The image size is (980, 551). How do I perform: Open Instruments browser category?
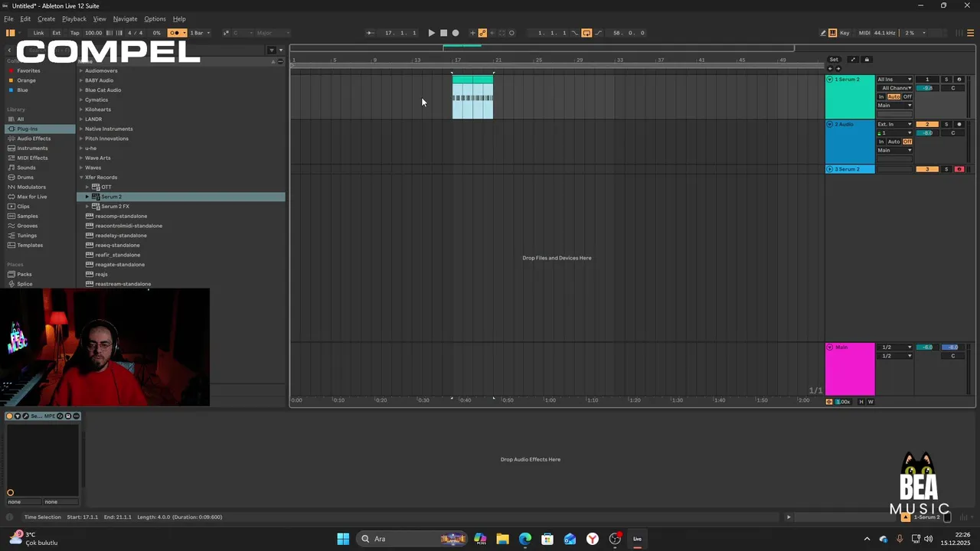click(32, 148)
